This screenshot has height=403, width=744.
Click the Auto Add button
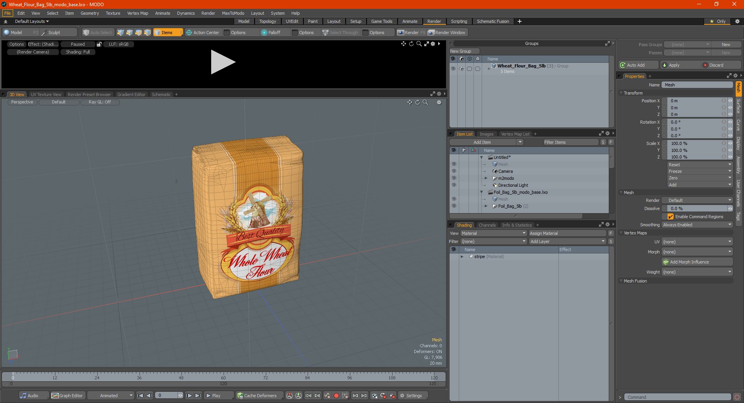639,65
